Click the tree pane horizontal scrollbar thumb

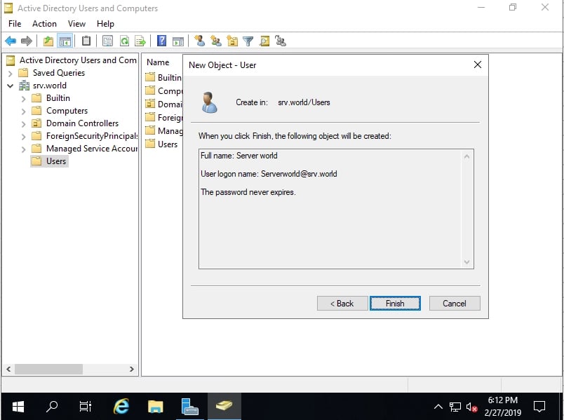(48, 369)
